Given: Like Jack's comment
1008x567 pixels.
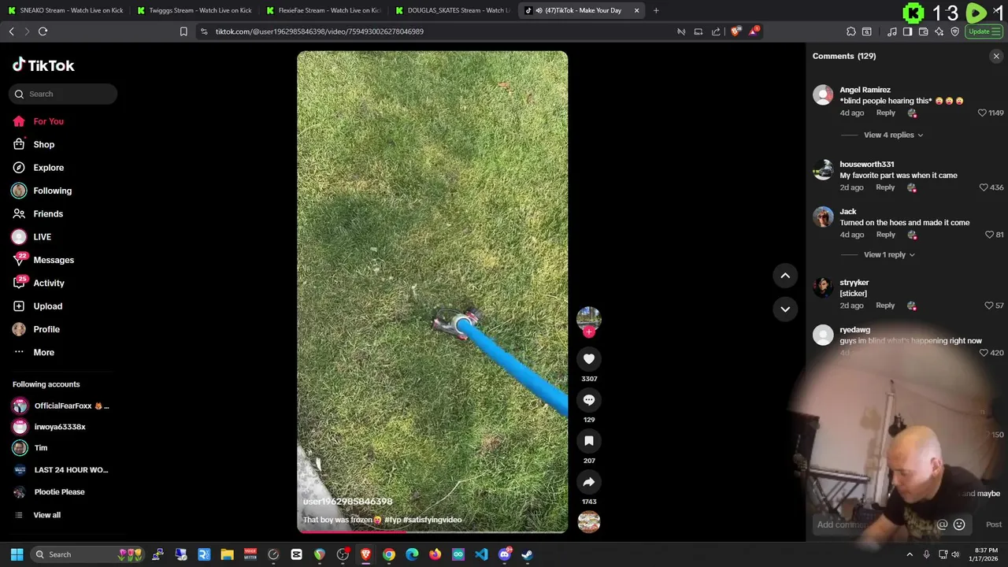Looking at the screenshot, I should [x=990, y=235].
